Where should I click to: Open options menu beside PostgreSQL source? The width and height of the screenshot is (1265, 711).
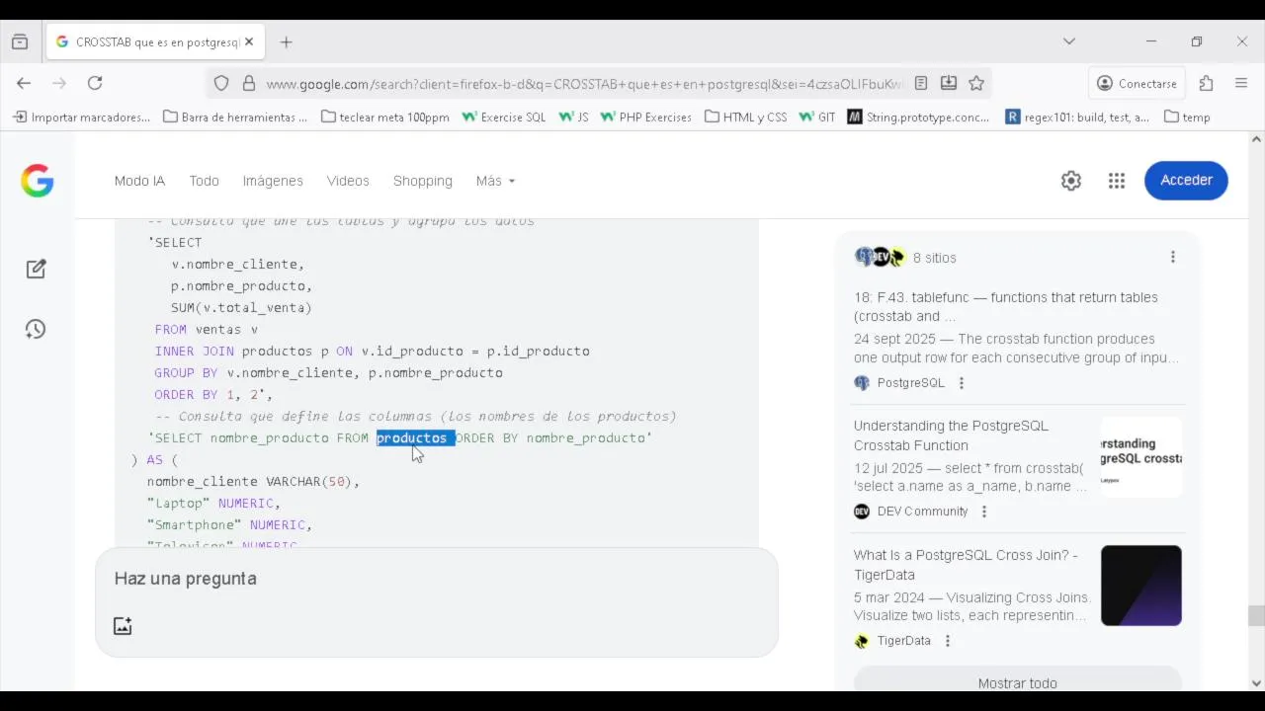962,383
